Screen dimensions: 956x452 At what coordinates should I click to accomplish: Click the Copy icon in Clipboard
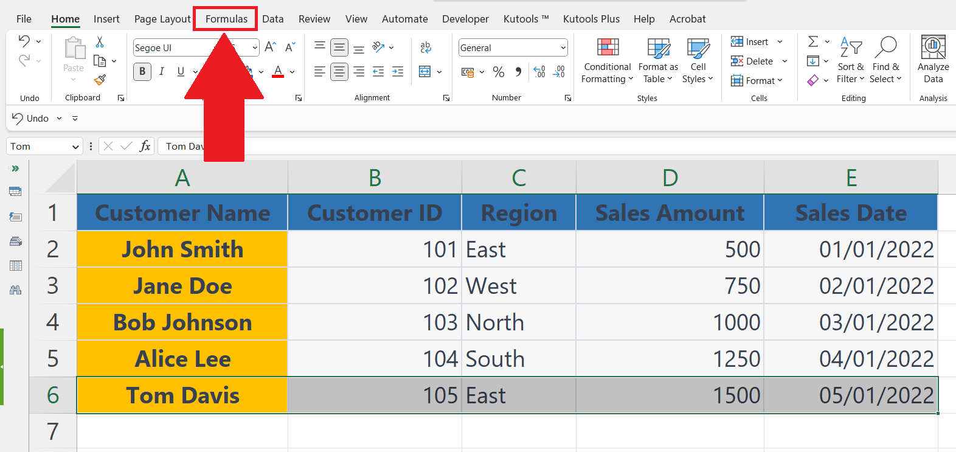click(x=100, y=61)
